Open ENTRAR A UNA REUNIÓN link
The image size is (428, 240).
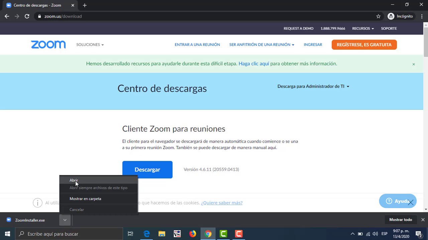click(197, 45)
